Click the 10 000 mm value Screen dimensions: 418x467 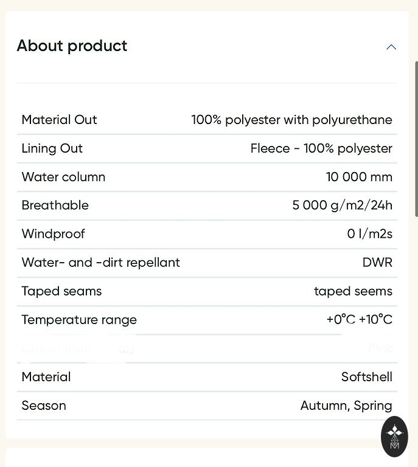(x=359, y=177)
